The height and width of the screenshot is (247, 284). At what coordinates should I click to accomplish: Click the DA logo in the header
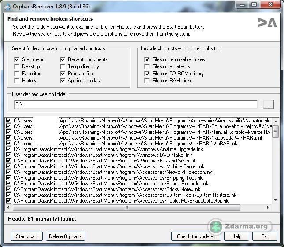(267, 22)
